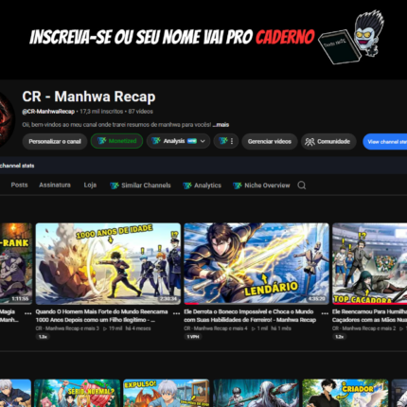
Task: Open the Expulso! video thumbnail
Action: click(x=167, y=393)
